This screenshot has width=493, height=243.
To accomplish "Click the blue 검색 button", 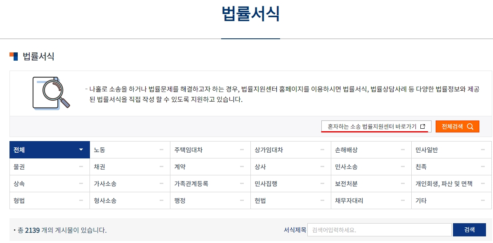I will (x=469, y=230).
